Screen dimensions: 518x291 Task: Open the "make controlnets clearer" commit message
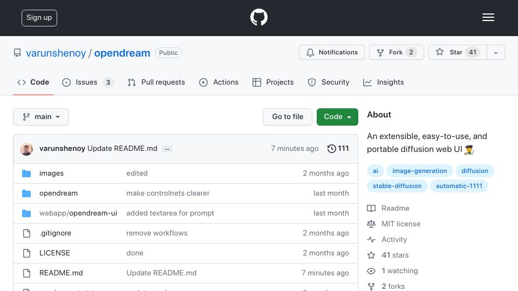168,193
